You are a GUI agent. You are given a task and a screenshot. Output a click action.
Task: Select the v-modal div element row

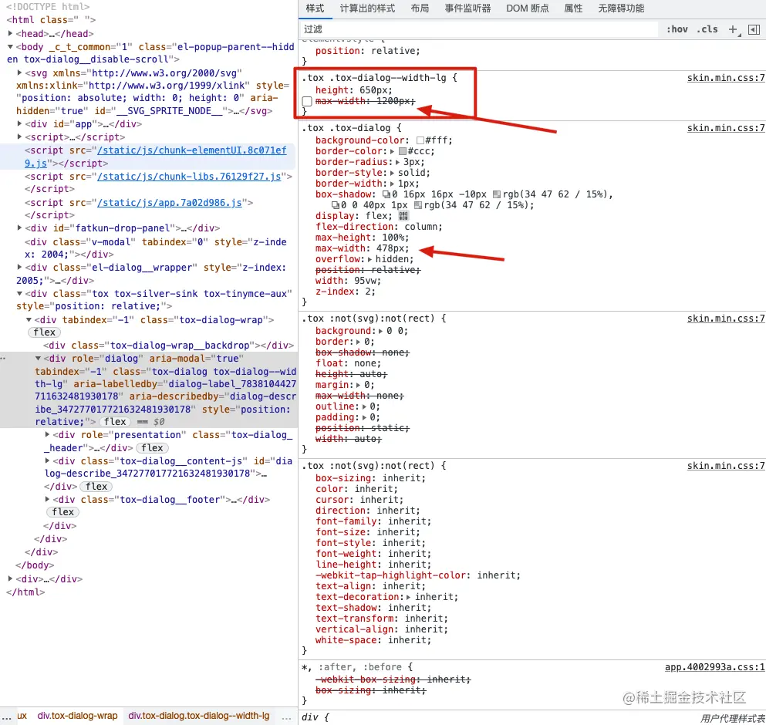pyautogui.click(x=149, y=248)
